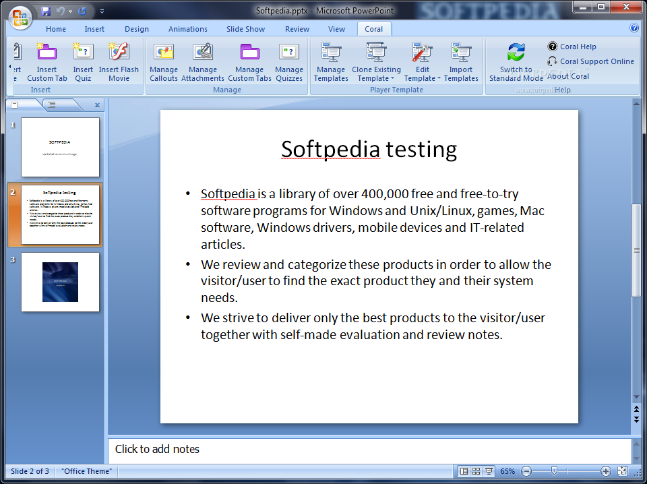
Task: Switch to Normal view icon
Action: point(464,471)
